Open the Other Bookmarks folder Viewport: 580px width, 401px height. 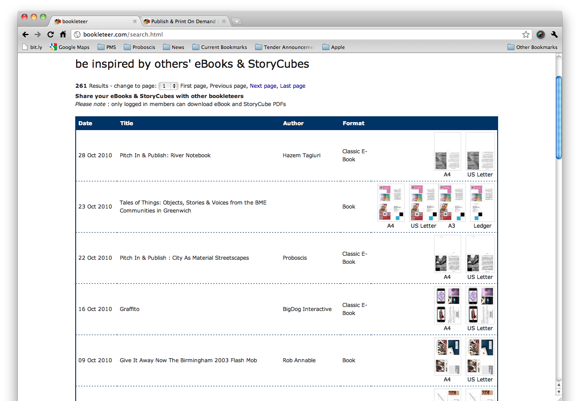pos(532,47)
